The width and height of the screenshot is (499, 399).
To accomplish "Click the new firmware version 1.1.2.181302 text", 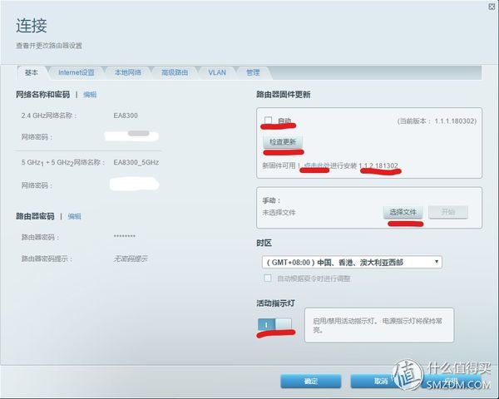I will (x=378, y=165).
